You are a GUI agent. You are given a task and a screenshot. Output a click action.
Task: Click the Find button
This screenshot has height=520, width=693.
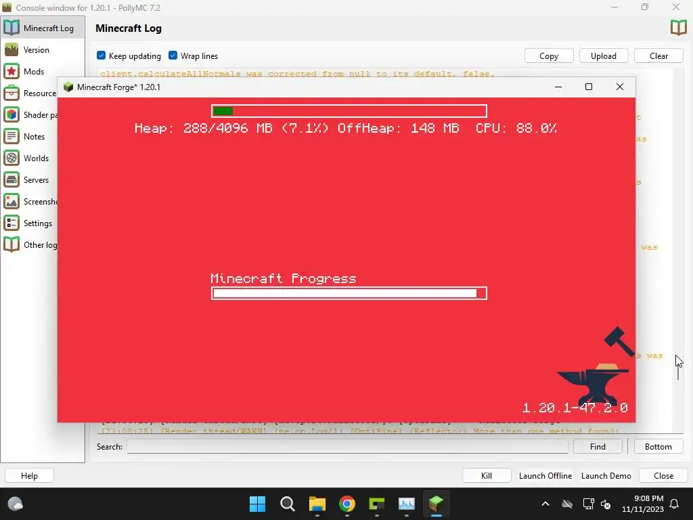click(x=598, y=447)
